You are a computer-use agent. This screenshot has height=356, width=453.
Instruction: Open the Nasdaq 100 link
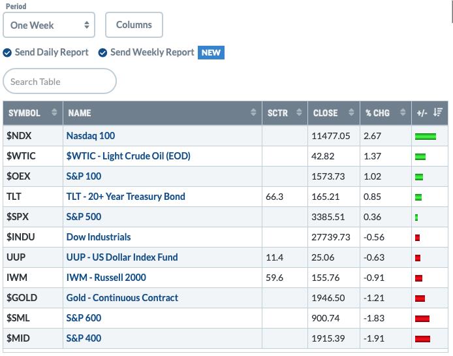coord(91,136)
